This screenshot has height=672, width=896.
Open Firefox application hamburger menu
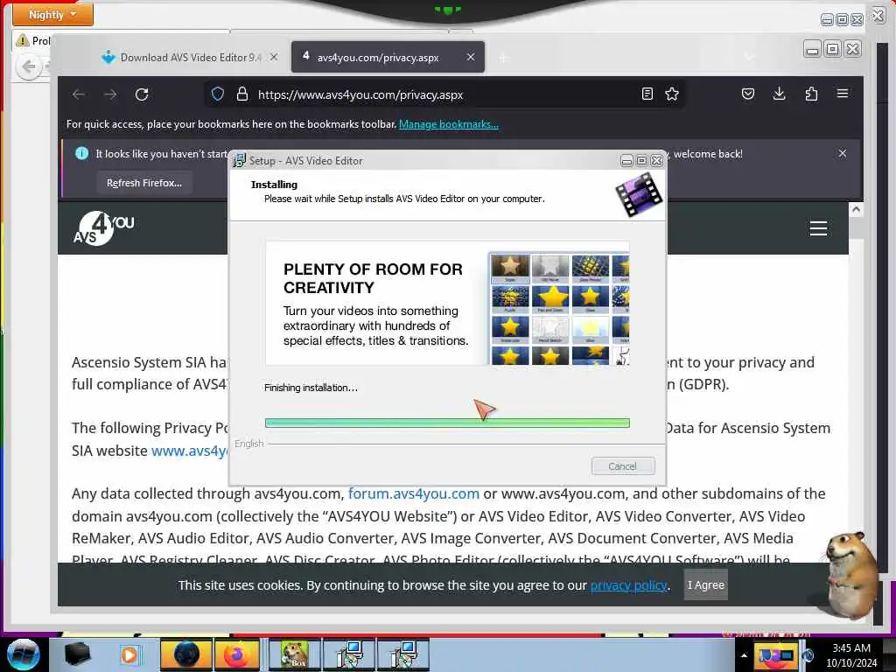click(x=843, y=94)
